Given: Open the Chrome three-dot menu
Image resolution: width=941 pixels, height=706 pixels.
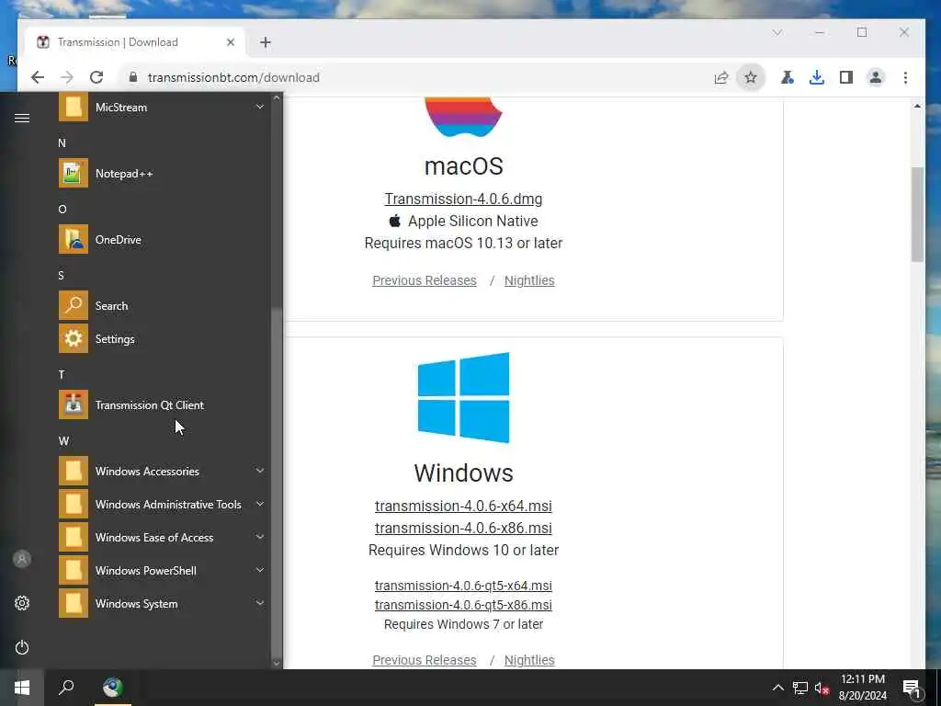Looking at the screenshot, I should click(905, 77).
